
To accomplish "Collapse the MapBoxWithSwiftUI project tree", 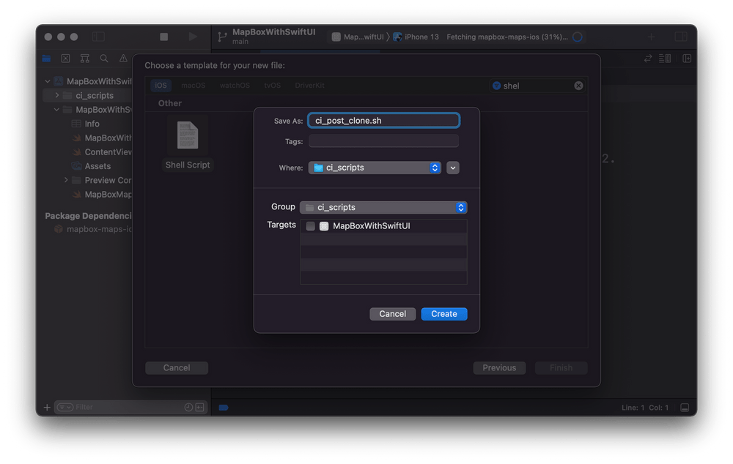I will (x=48, y=81).
